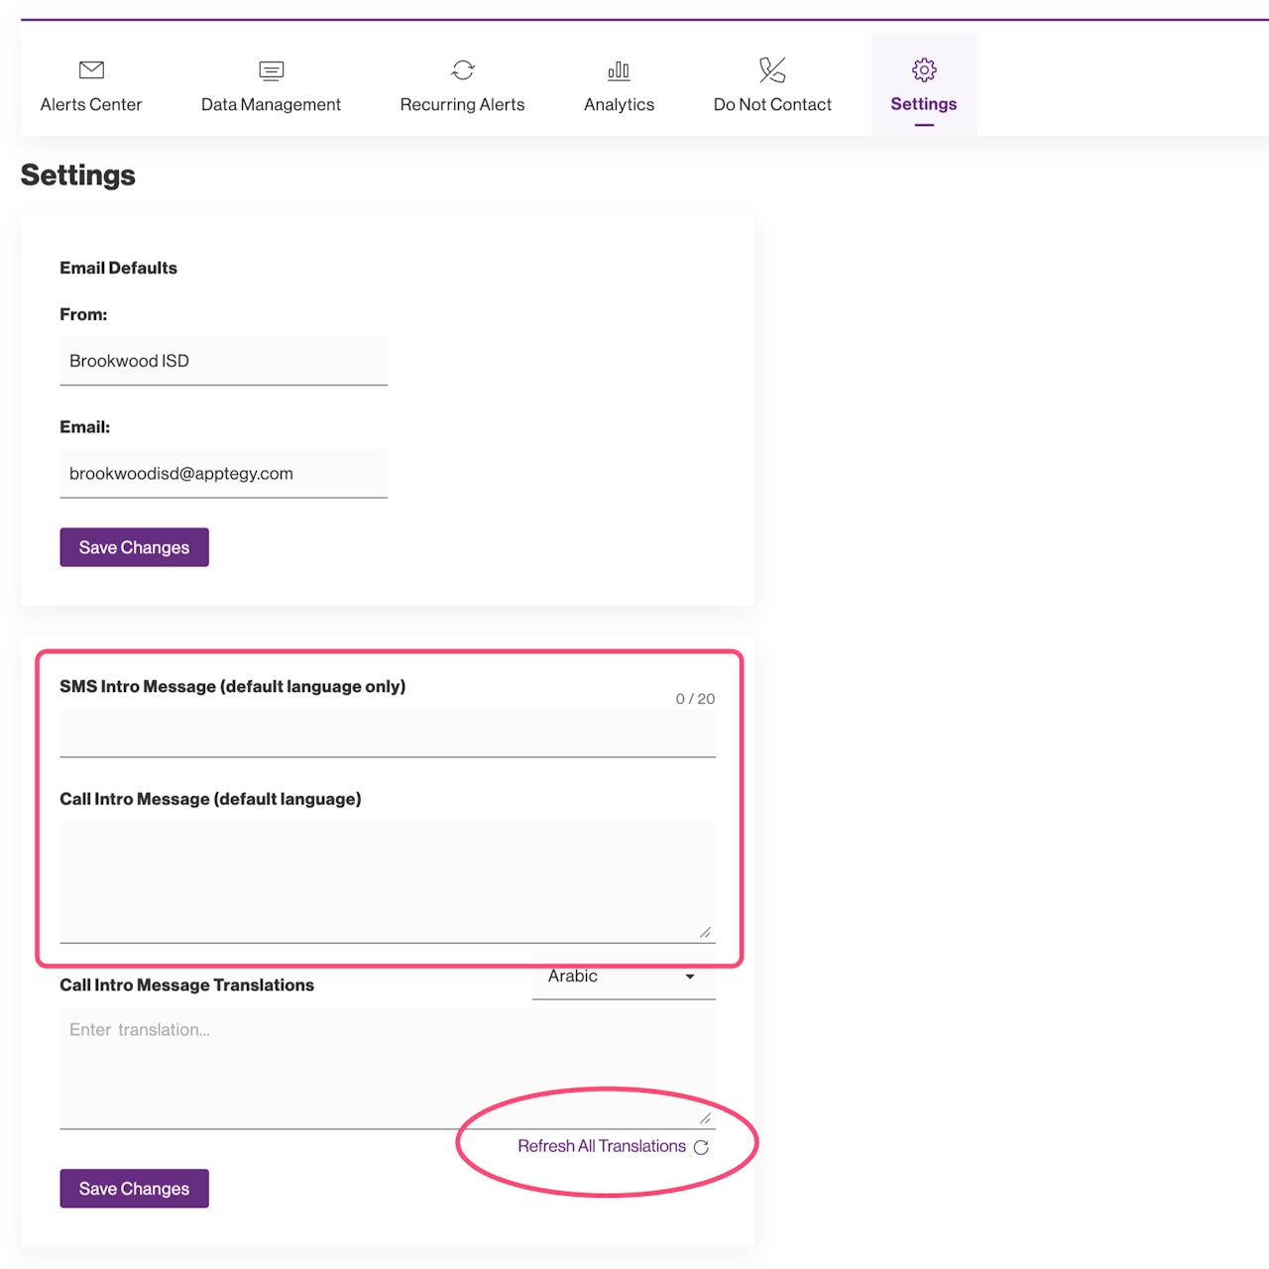1269x1269 pixels.
Task: Open the Recurring Alerts tab
Action: [462, 104]
